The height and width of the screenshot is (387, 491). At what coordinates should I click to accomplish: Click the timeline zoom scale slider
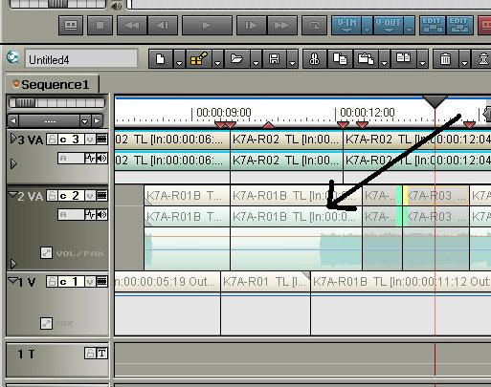[56, 103]
